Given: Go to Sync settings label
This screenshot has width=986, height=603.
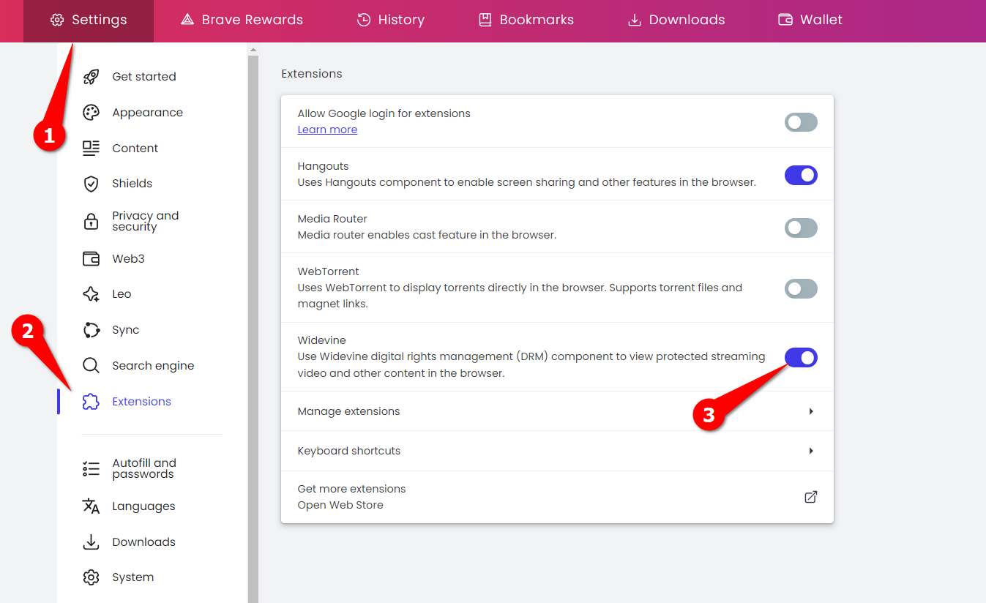Looking at the screenshot, I should 125,330.
